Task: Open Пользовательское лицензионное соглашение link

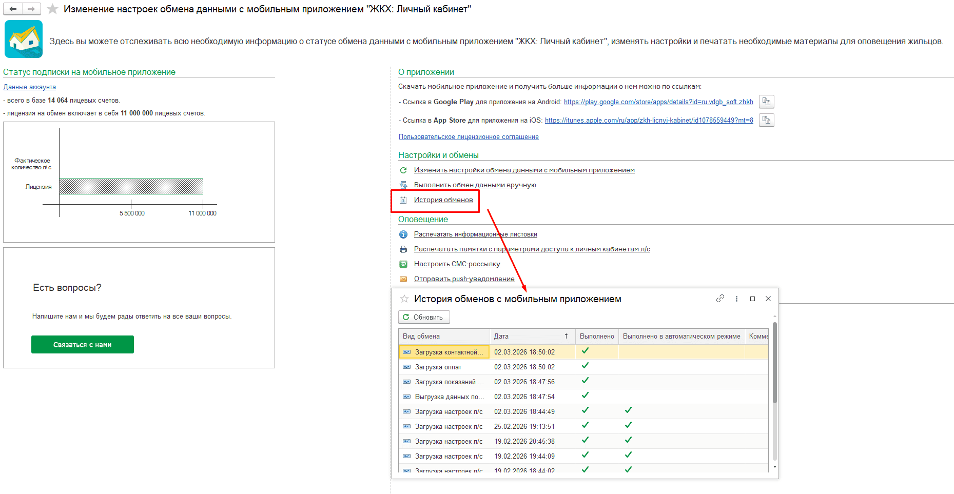Action: 469,137
